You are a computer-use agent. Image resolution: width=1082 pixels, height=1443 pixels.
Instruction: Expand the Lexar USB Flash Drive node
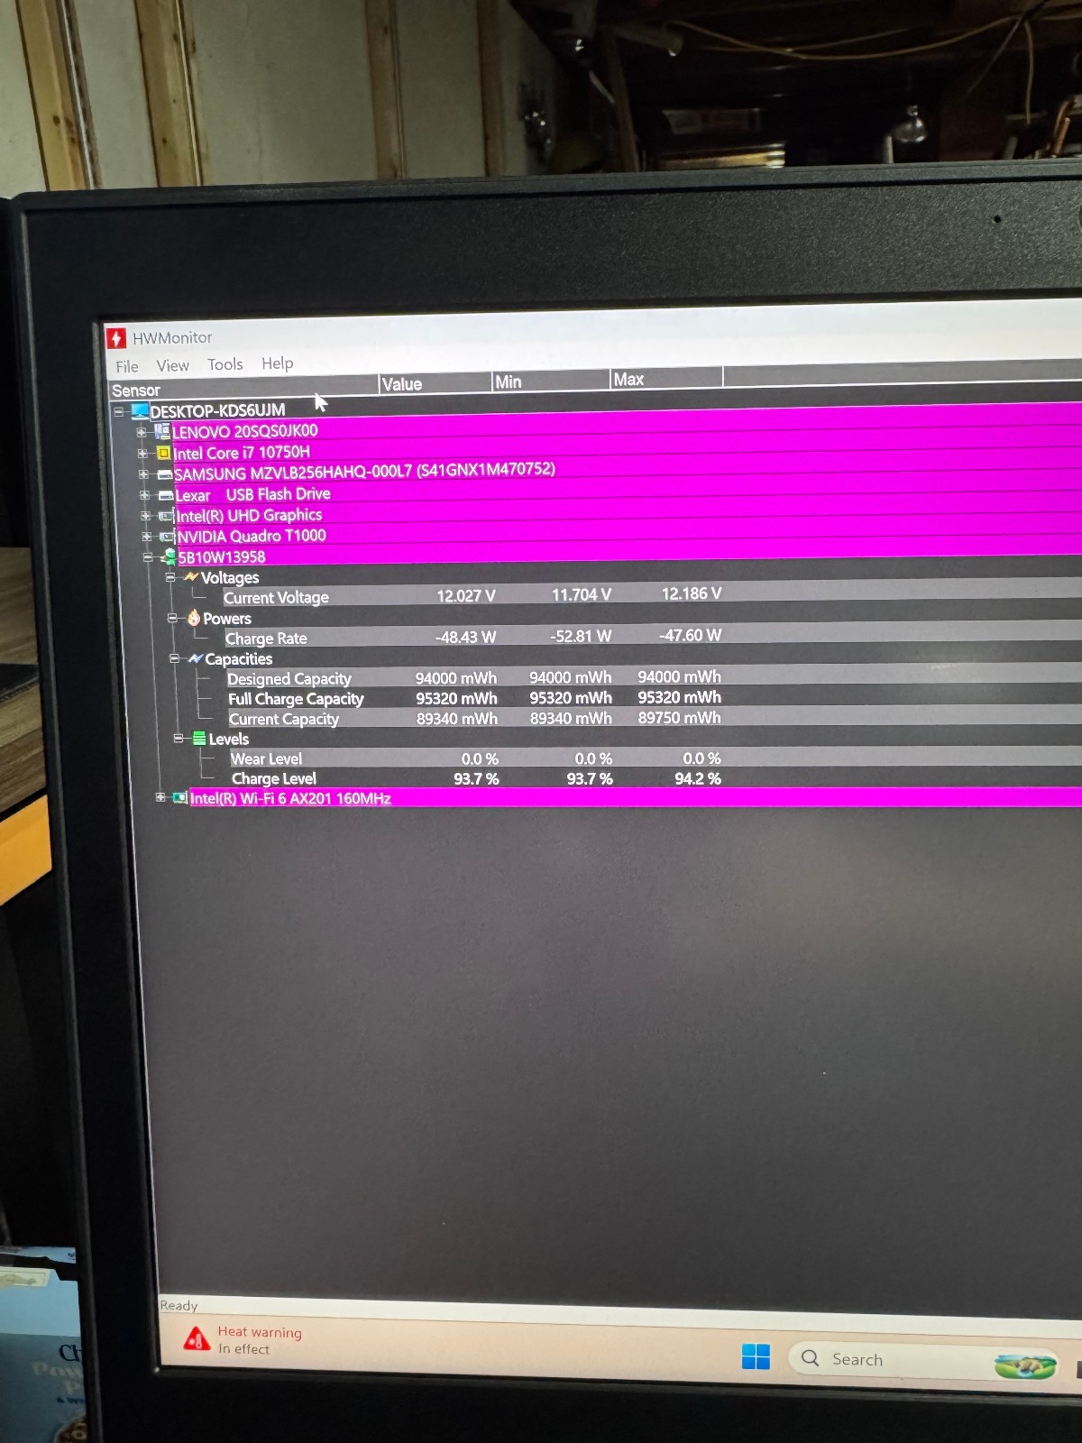pyautogui.click(x=145, y=495)
